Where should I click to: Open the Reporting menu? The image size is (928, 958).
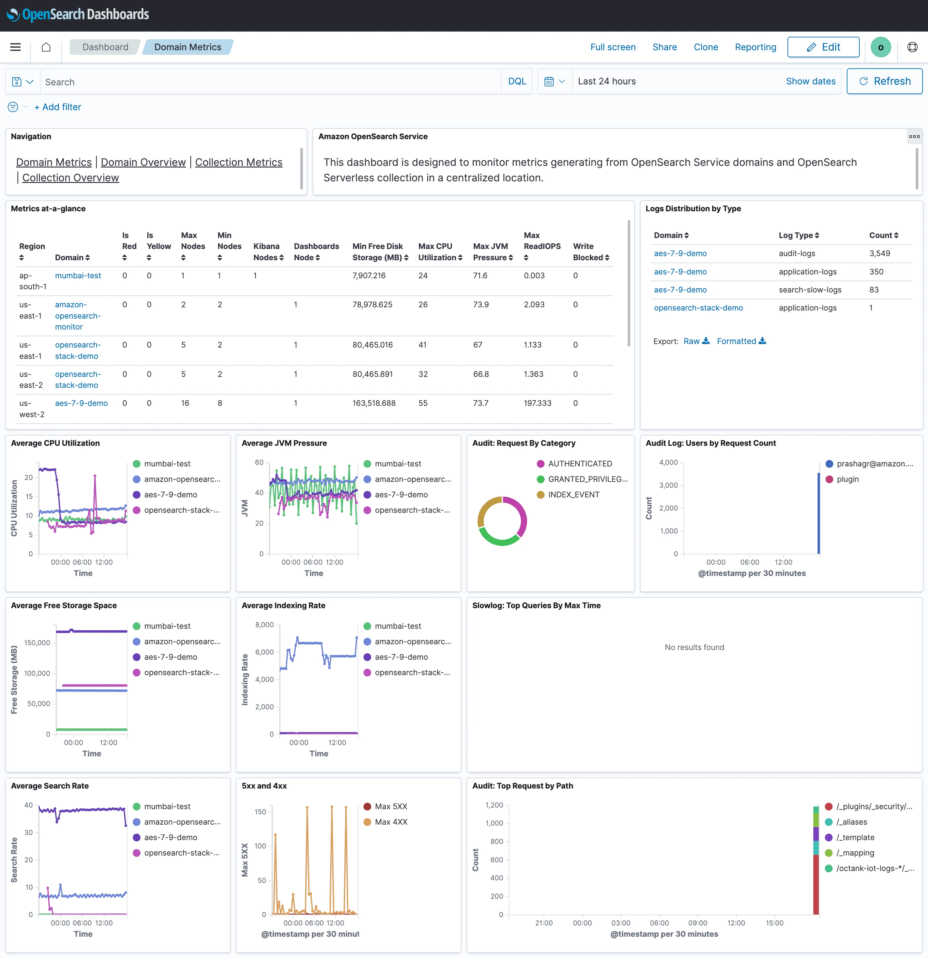click(x=755, y=47)
